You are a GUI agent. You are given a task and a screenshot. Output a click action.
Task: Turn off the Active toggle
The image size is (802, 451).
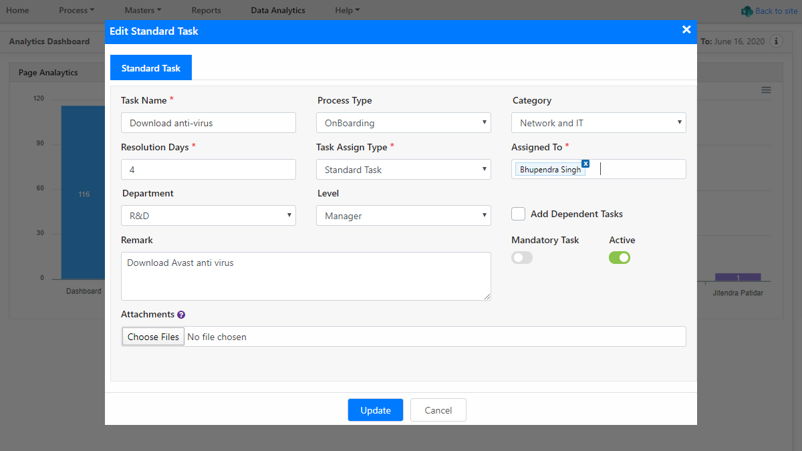click(620, 257)
